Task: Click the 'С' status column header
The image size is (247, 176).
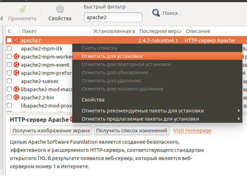Action: pyautogui.click(x=9, y=31)
